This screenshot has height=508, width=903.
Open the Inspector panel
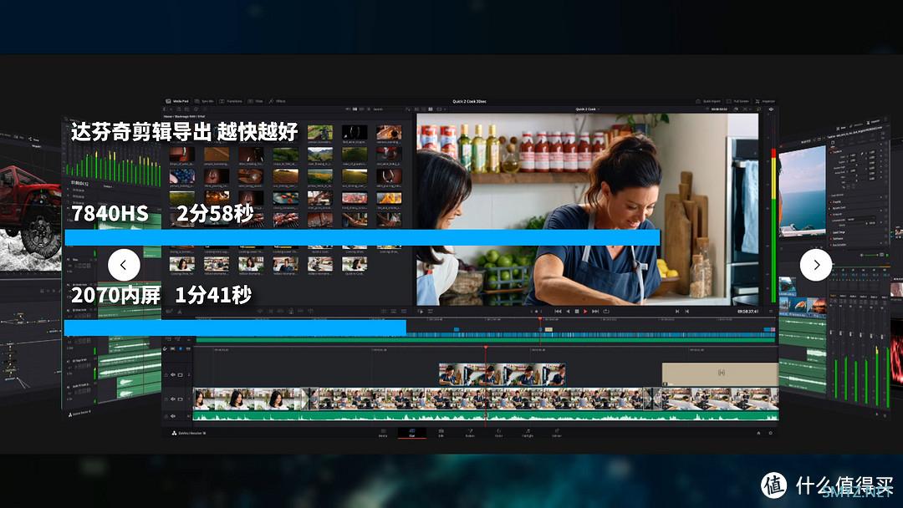pos(765,101)
